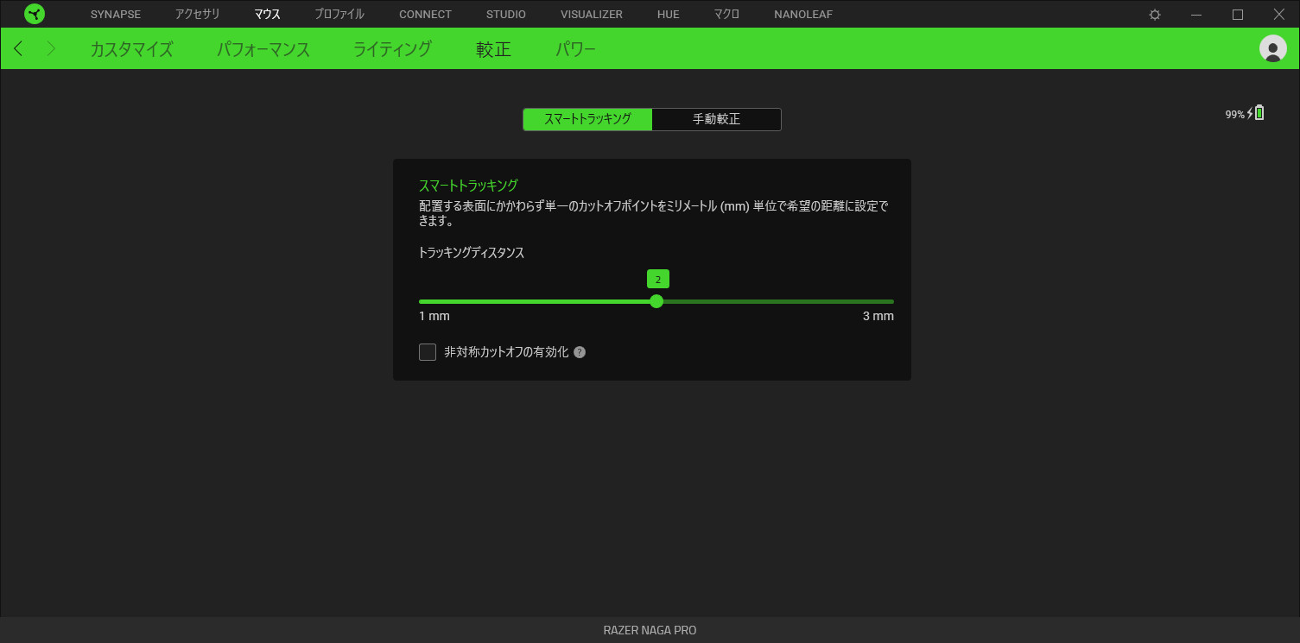Open the HUE tab
The width and height of the screenshot is (1300, 643).
pyautogui.click(x=669, y=15)
